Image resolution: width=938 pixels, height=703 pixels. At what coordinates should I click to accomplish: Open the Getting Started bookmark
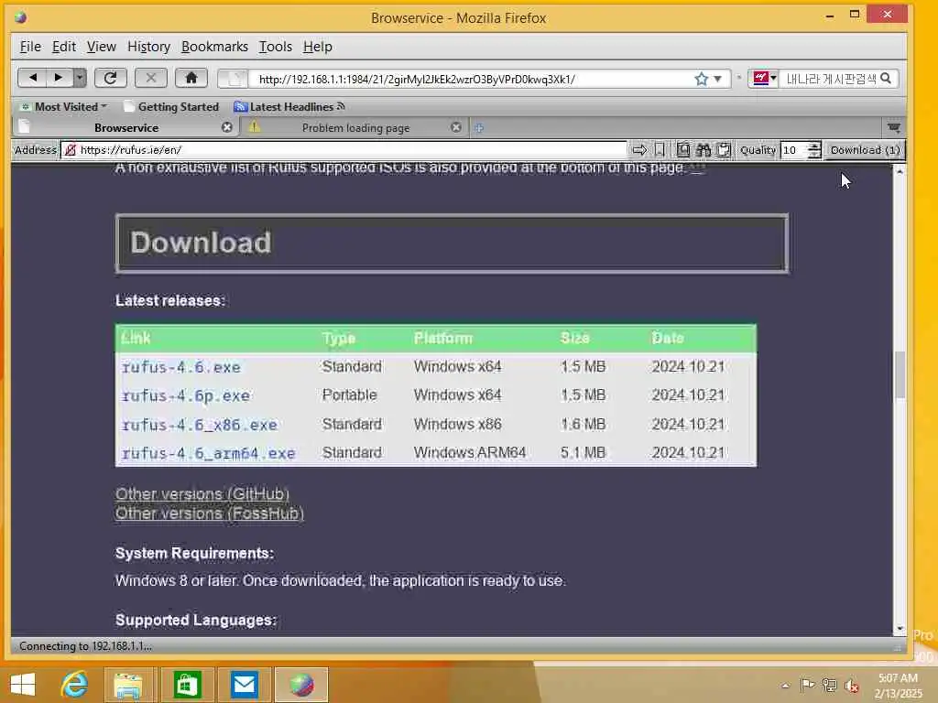click(x=171, y=106)
